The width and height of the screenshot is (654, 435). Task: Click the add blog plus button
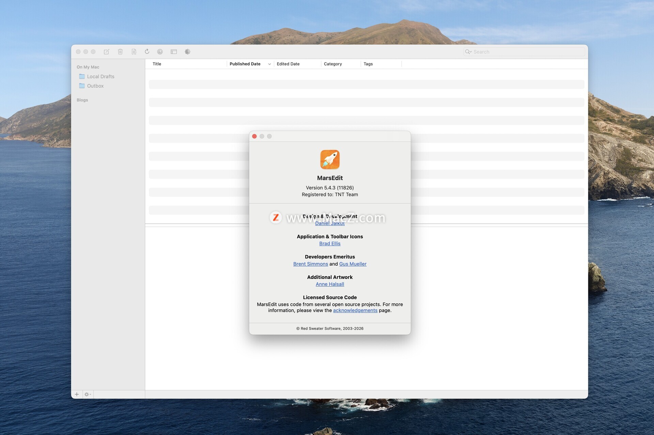point(77,394)
